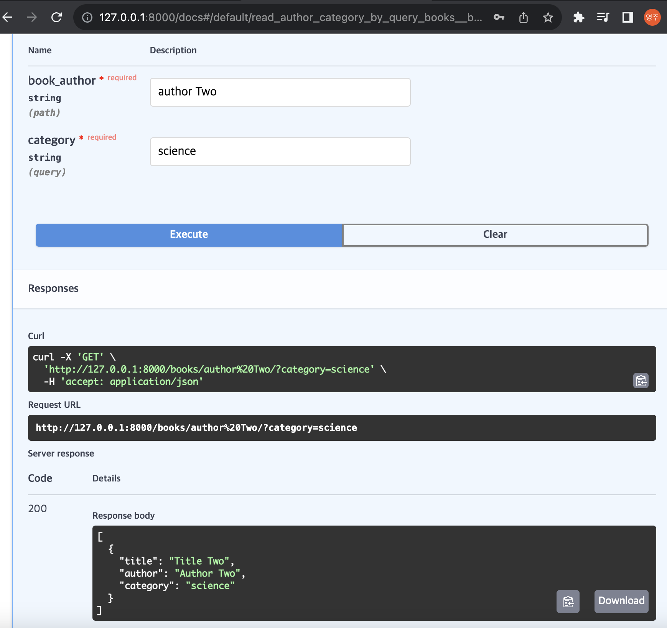Screen dimensions: 667x628
Task: Go forward in browser history
Action: point(32,17)
